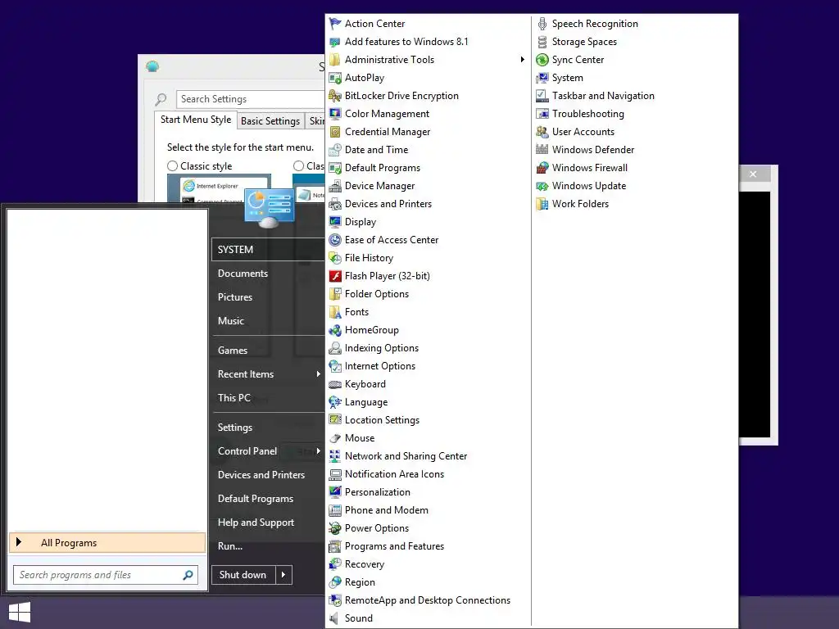Image resolution: width=839 pixels, height=629 pixels.
Task: Click the Date and Time clock icon
Action: 335,150
